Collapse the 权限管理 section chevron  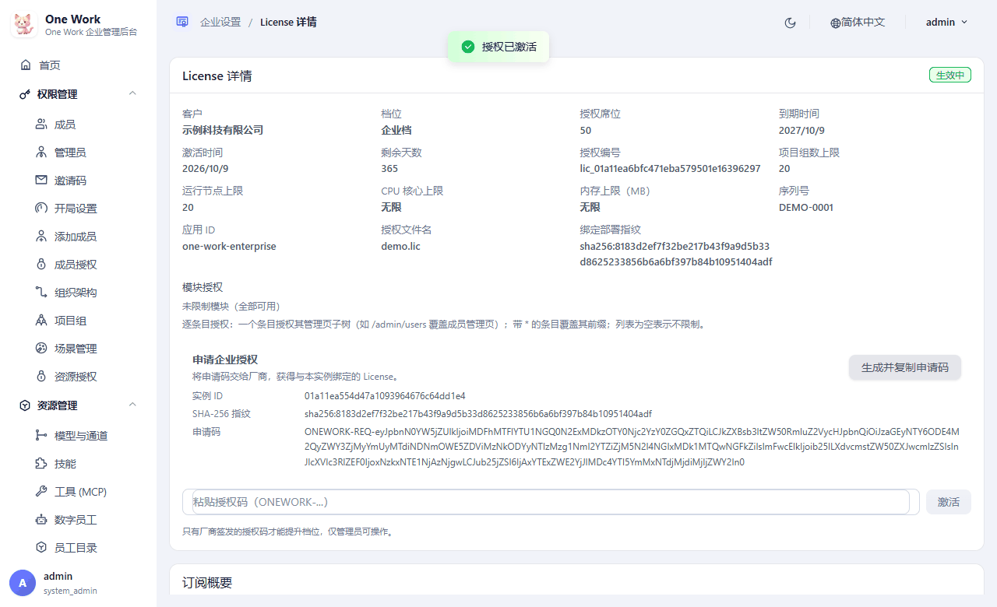click(132, 94)
